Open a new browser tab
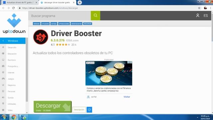Screen dimensions: 213x120 pos(80,2)
